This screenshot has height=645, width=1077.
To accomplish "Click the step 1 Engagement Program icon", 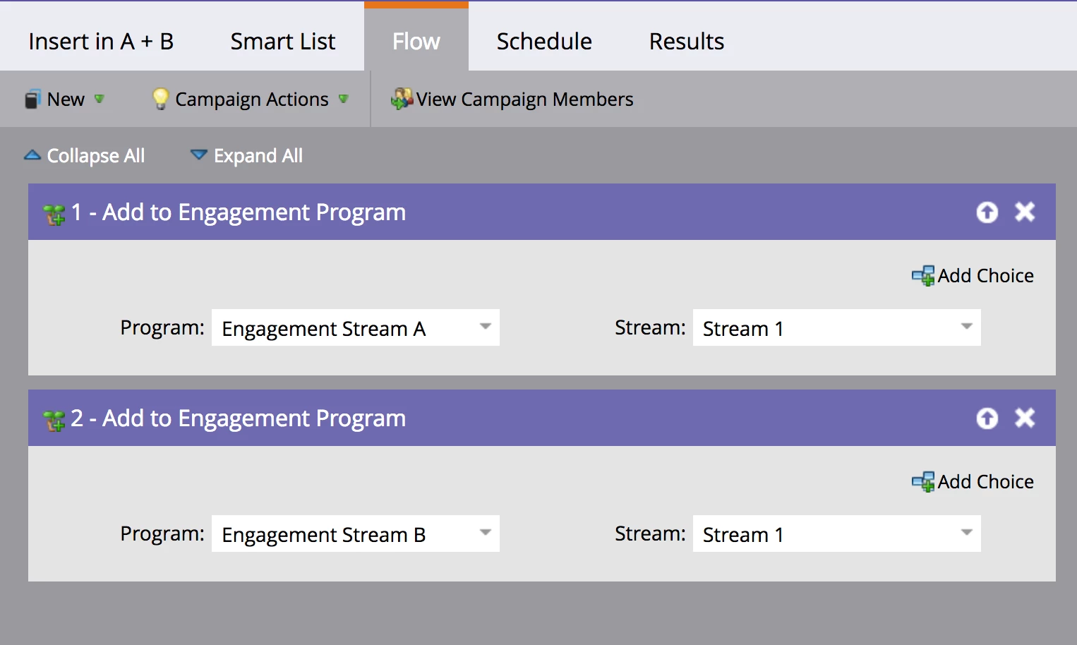I will pos(54,215).
